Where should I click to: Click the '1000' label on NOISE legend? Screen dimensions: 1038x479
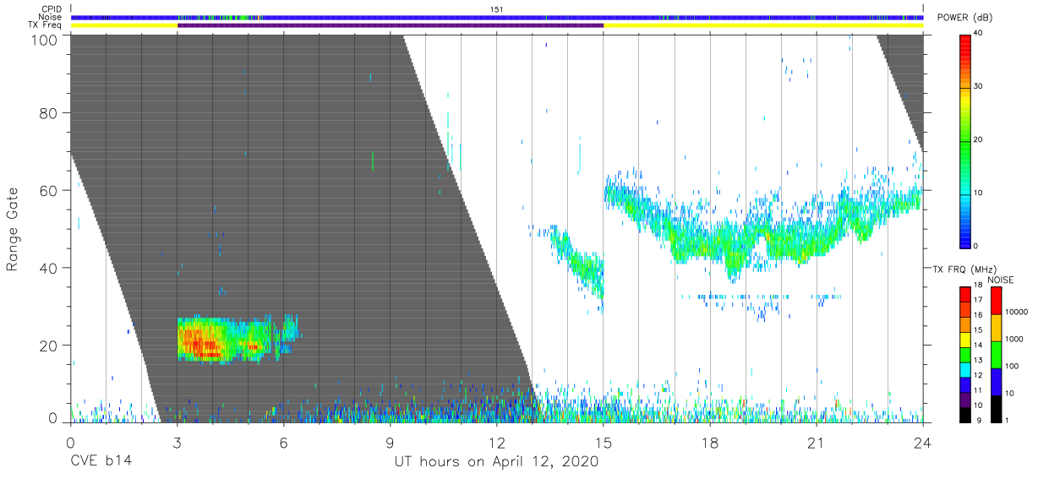click(x=1014, y=339)
